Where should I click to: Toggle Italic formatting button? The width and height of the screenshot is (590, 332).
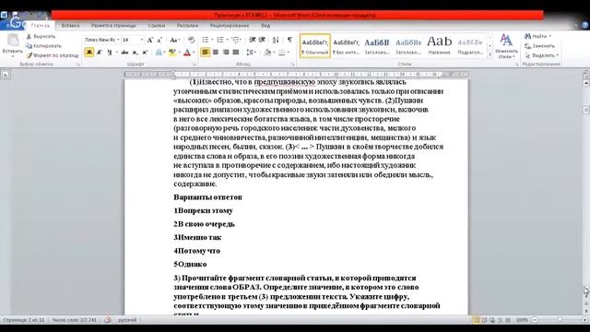100,53
